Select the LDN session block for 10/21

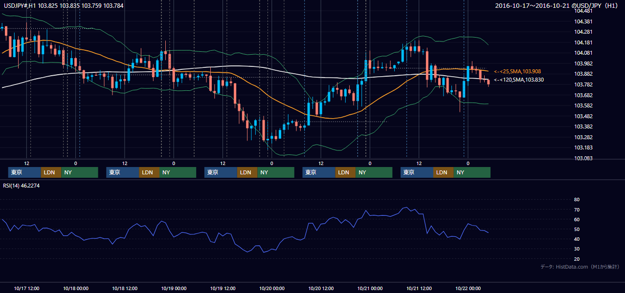pos(443,172)
